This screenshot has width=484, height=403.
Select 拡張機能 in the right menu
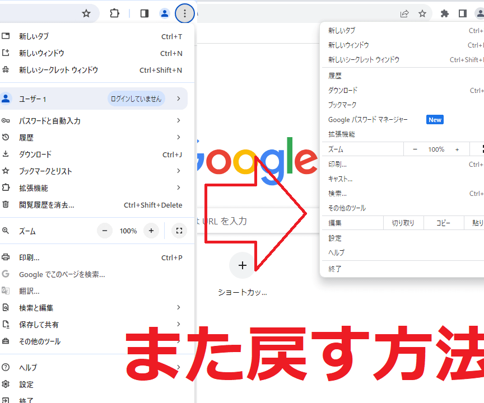(342, 134)
